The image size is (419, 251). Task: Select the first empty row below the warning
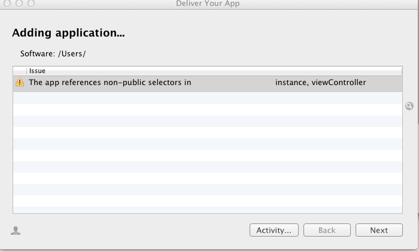pyautogui.click(x=208, y=98)
